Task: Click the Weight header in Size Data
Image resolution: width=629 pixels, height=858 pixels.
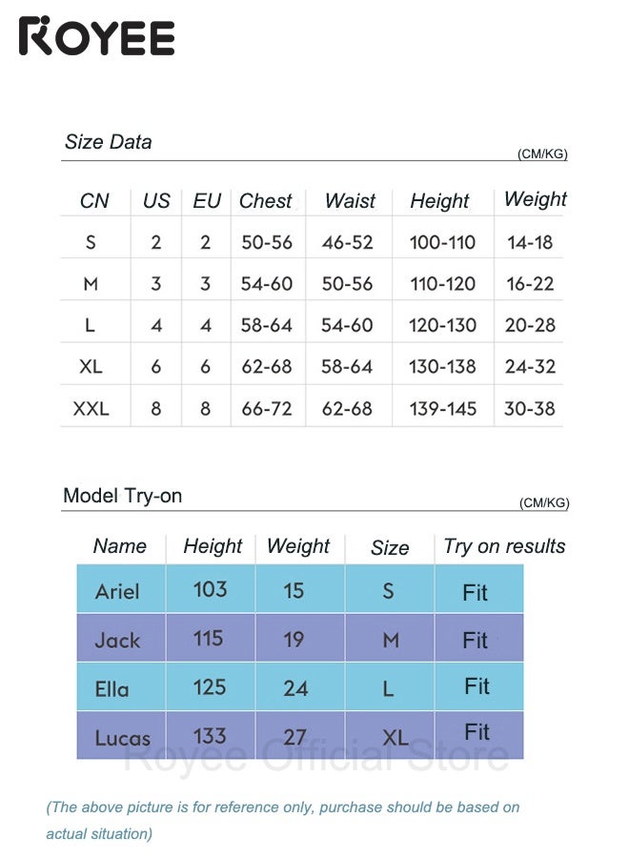Action: point(536,199)
